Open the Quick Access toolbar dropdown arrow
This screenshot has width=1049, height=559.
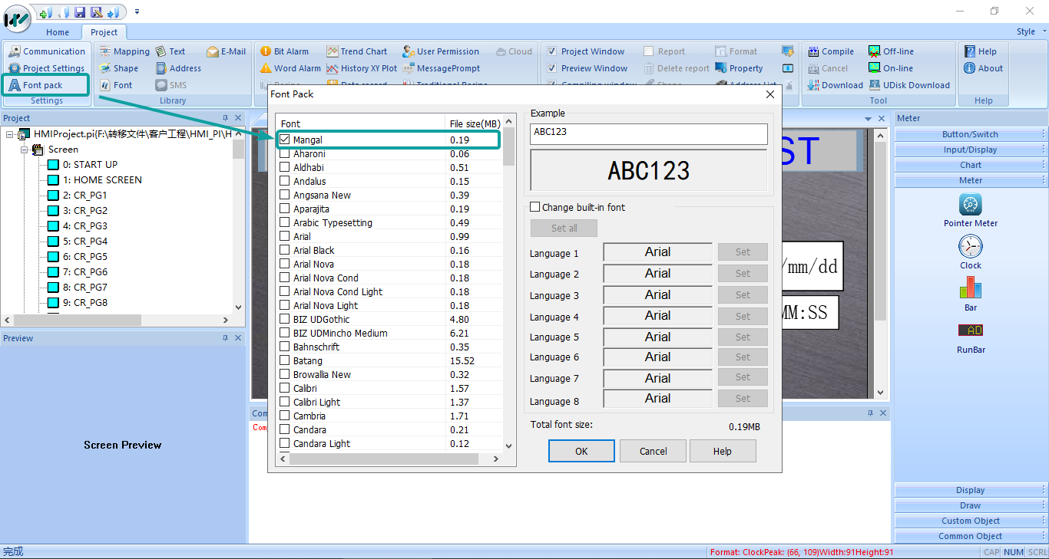(137, 12)
